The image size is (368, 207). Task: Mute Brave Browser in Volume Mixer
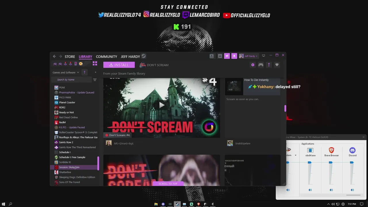[331, 190]
